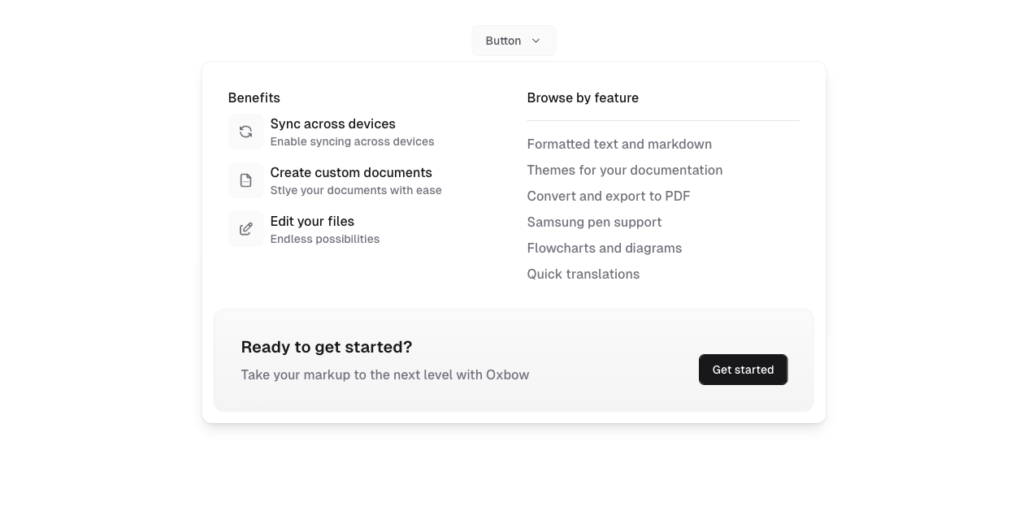Click the 'Endless possibilities' subtitle
This screenshot has height=528, width=1028.
coord(324,239)
